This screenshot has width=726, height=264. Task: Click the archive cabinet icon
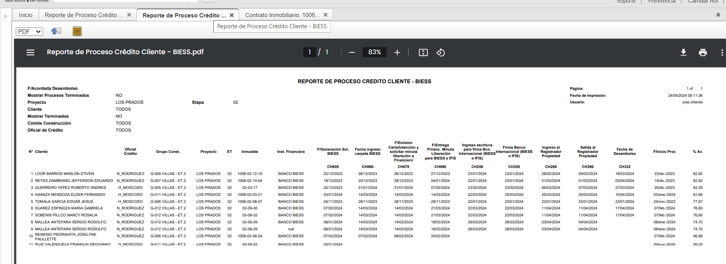coord(77,31)
